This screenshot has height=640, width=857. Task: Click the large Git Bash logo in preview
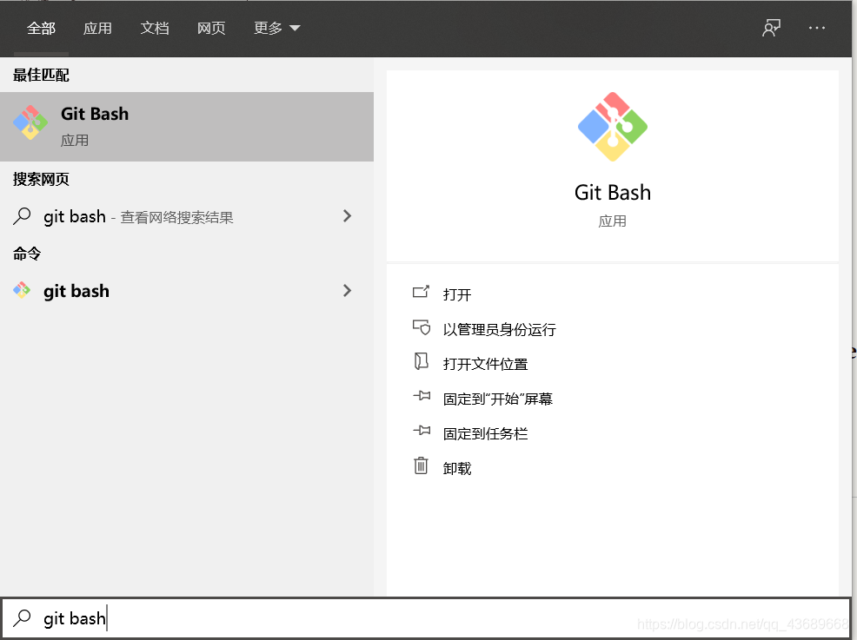click(x=613, y=127)
